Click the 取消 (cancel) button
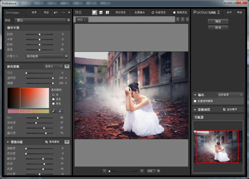The width and height of the screenshot is (249, 179). tap(218, 27)
